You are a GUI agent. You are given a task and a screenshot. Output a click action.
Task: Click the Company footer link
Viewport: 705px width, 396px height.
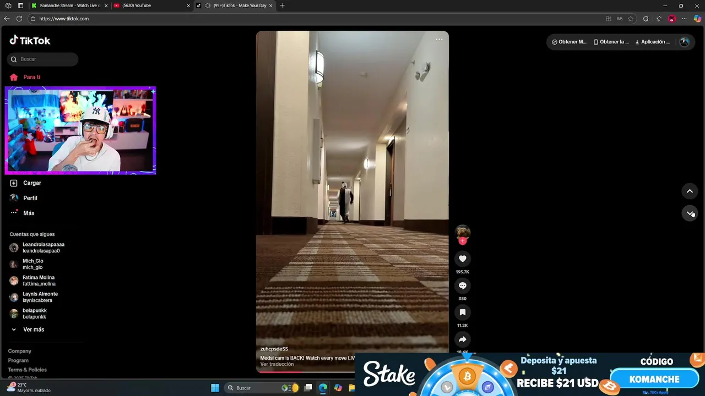[19, 351]
